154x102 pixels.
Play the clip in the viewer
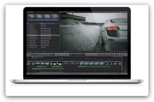tap(94, 52)
